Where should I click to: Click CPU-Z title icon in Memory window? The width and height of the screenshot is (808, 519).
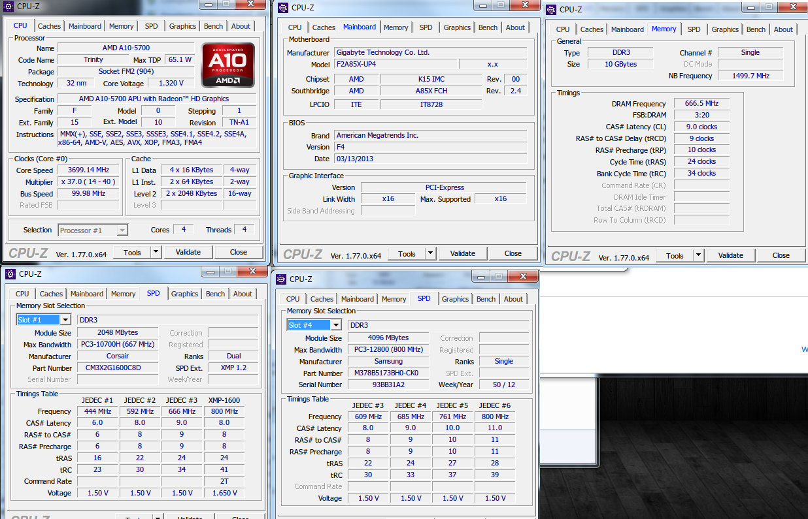pos(550,9)
